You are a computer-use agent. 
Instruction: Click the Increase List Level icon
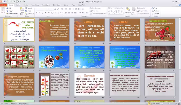(79, 9)
